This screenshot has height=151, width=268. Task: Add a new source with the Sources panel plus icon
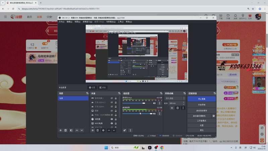point(93,130)
